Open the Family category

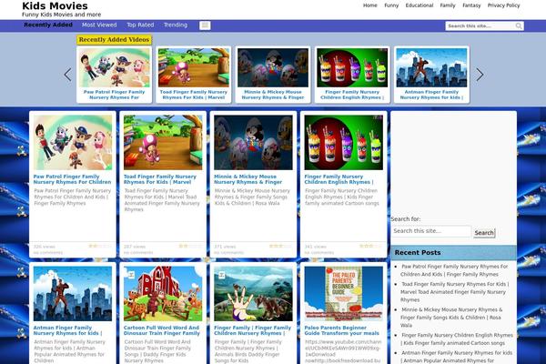tap(448, 5)
